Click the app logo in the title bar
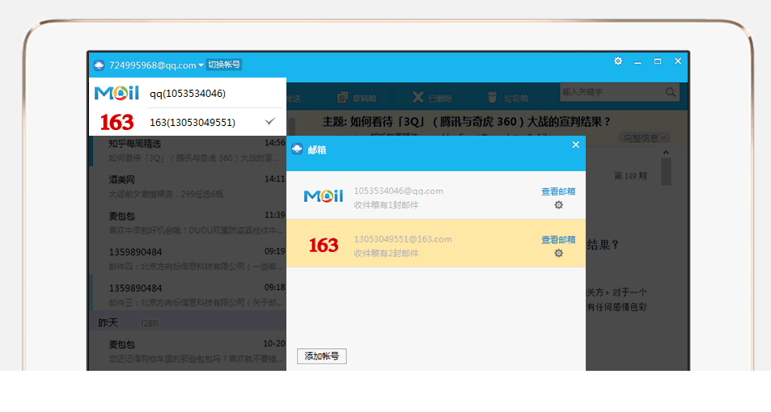771x412 pixels. click(x=99, y=65)
